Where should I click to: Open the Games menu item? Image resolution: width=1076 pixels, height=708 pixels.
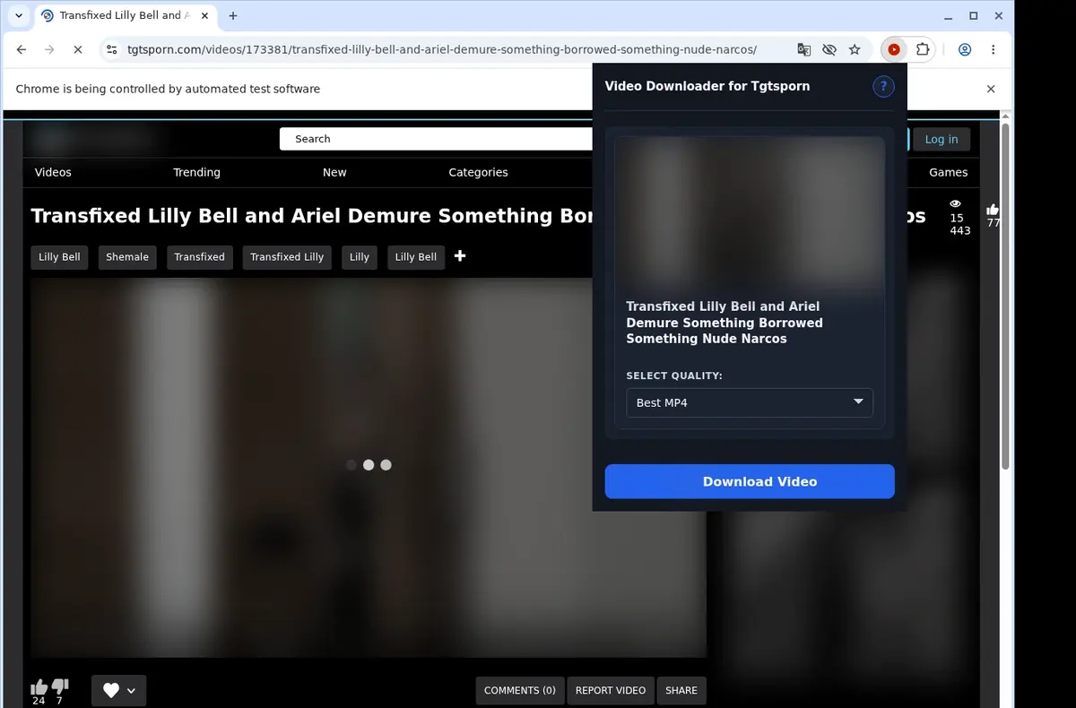(x=948, y=172)
